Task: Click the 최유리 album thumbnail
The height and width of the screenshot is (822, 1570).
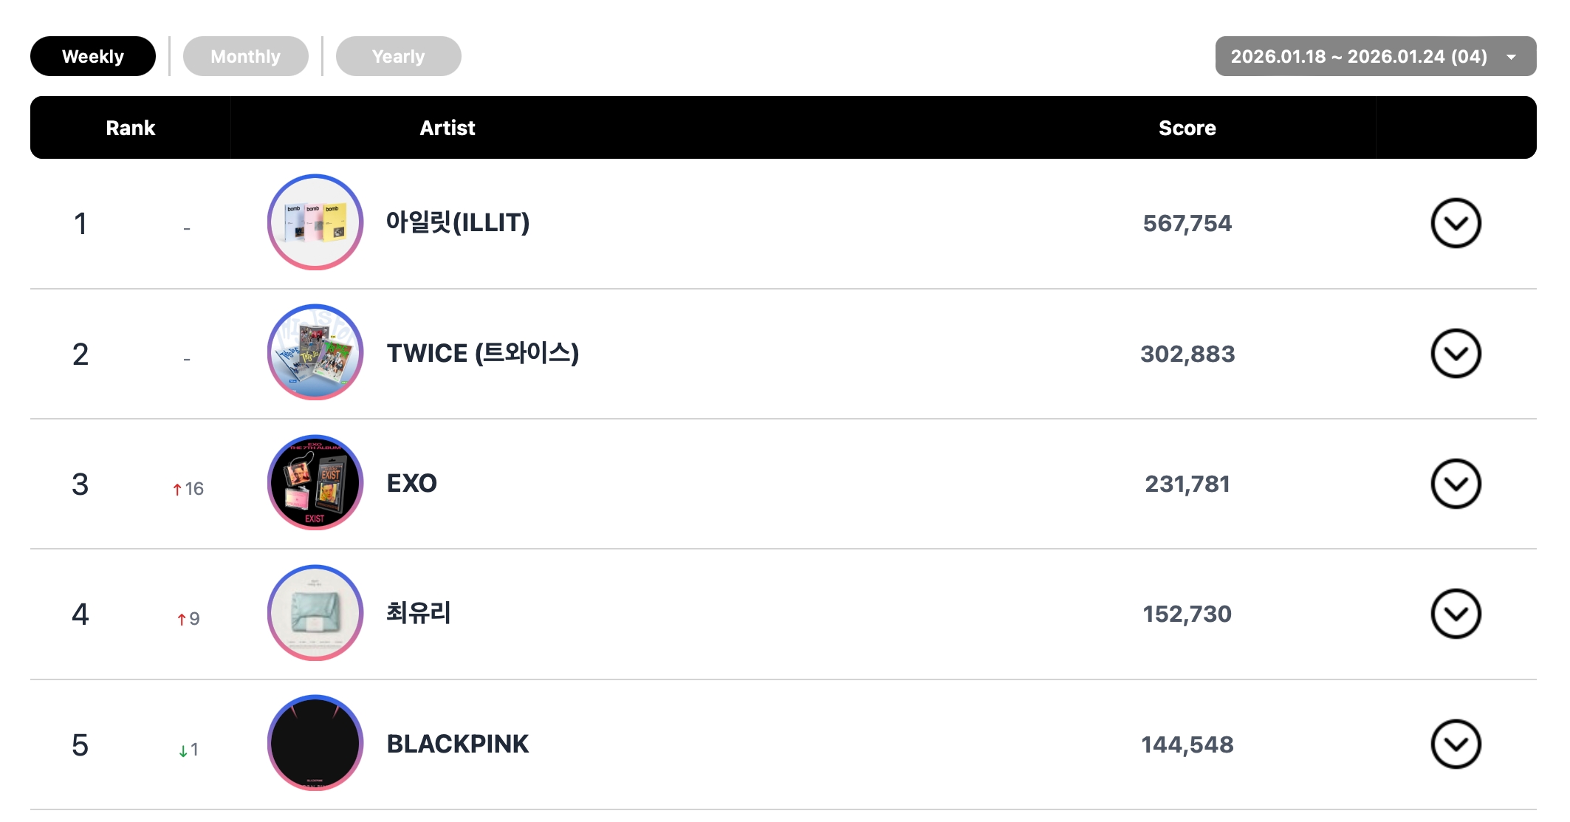Action: click(x=315, y=613)
